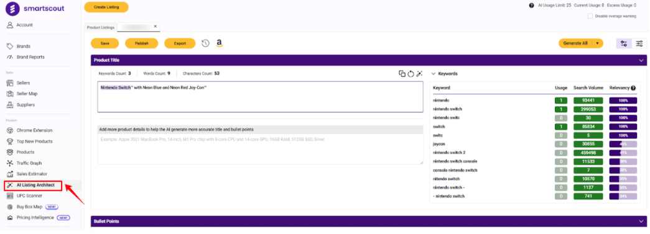Click the Buy Box Map icon

[11, 207]
